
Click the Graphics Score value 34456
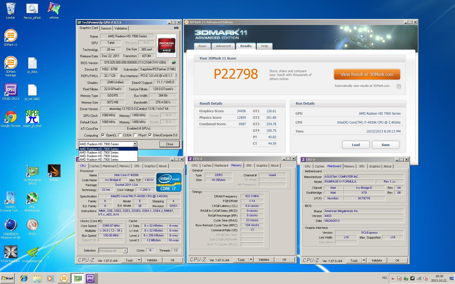241,111
